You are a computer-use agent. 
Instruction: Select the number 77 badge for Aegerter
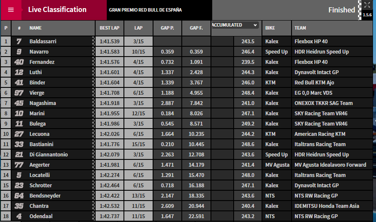coord(19,165)
